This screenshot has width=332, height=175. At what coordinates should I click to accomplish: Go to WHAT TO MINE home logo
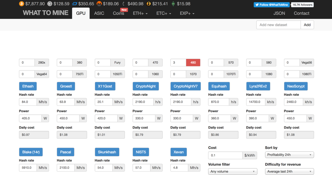(x=46, y=13)
